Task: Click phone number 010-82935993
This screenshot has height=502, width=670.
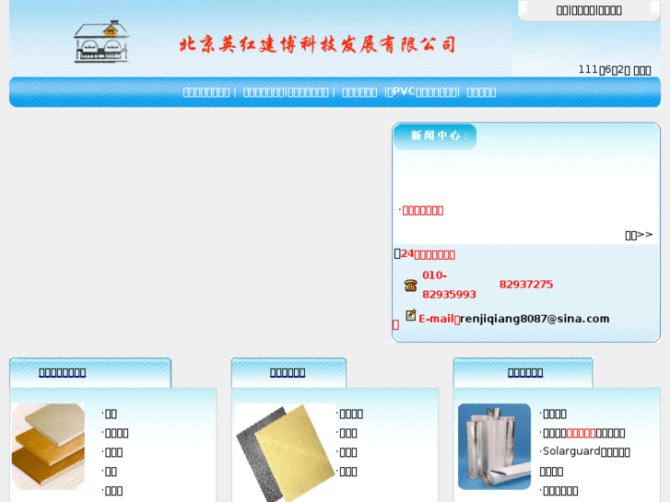Action: point(449,285)
